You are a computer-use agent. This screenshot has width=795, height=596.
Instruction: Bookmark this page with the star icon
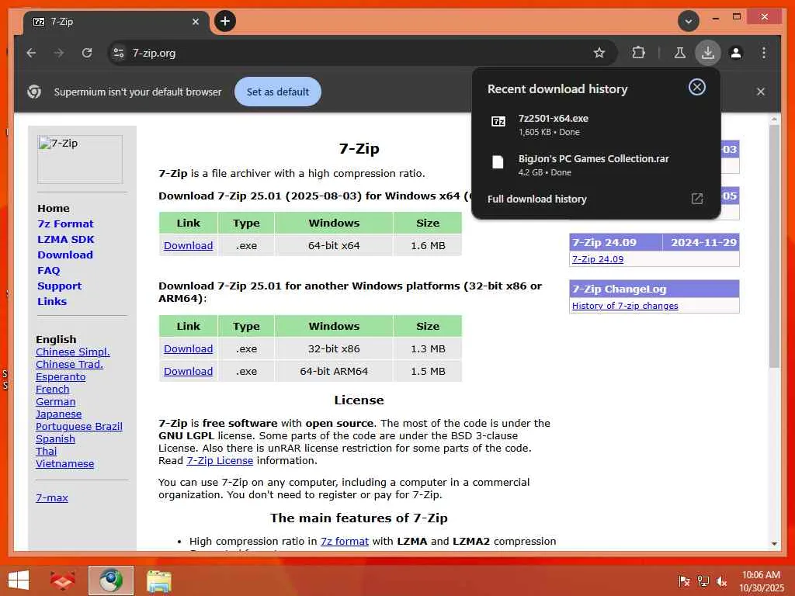click(599, 53)
